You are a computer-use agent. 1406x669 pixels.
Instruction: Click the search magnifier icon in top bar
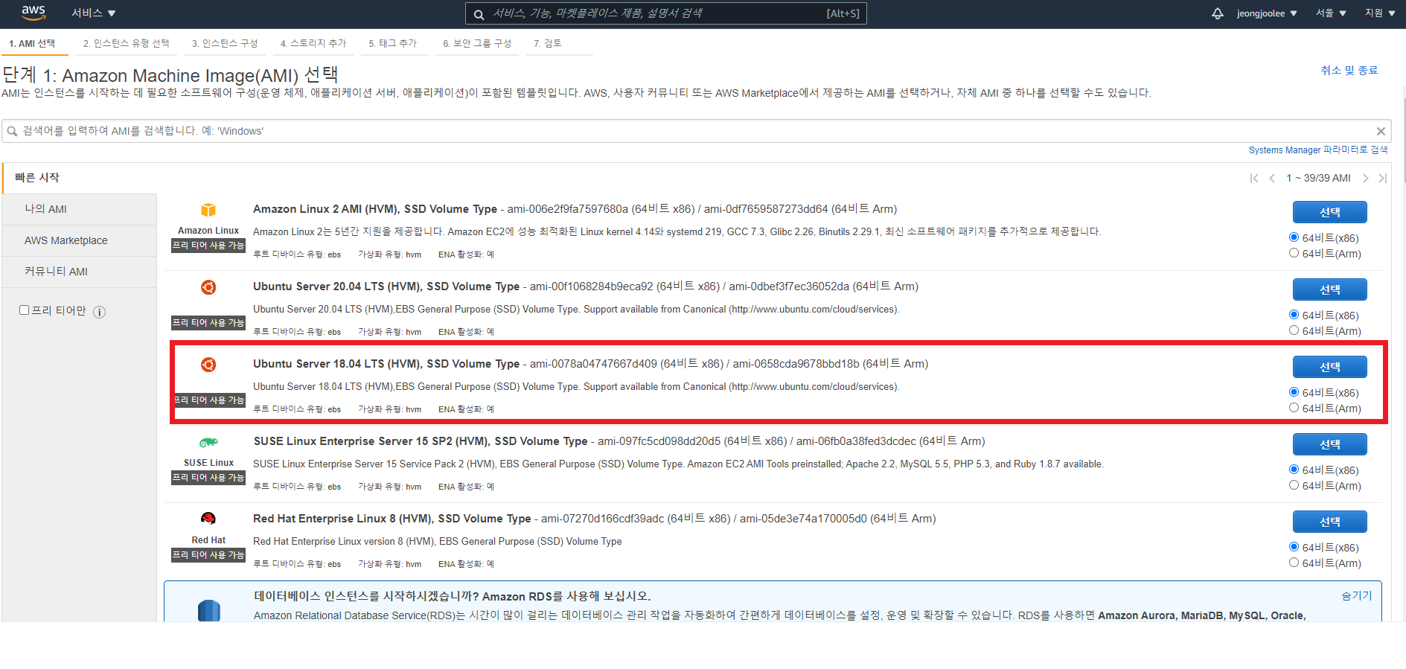click(x=479, y=14)
